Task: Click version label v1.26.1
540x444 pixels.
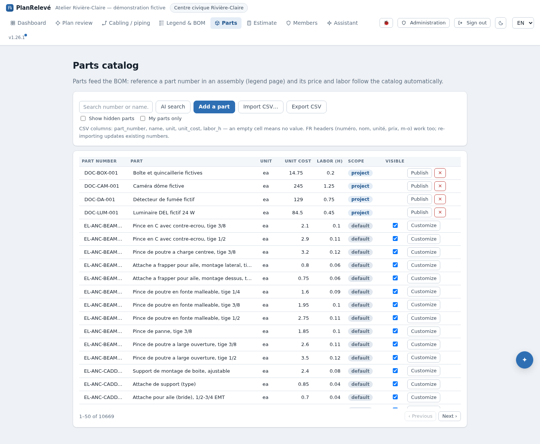Action: [17, 38]
